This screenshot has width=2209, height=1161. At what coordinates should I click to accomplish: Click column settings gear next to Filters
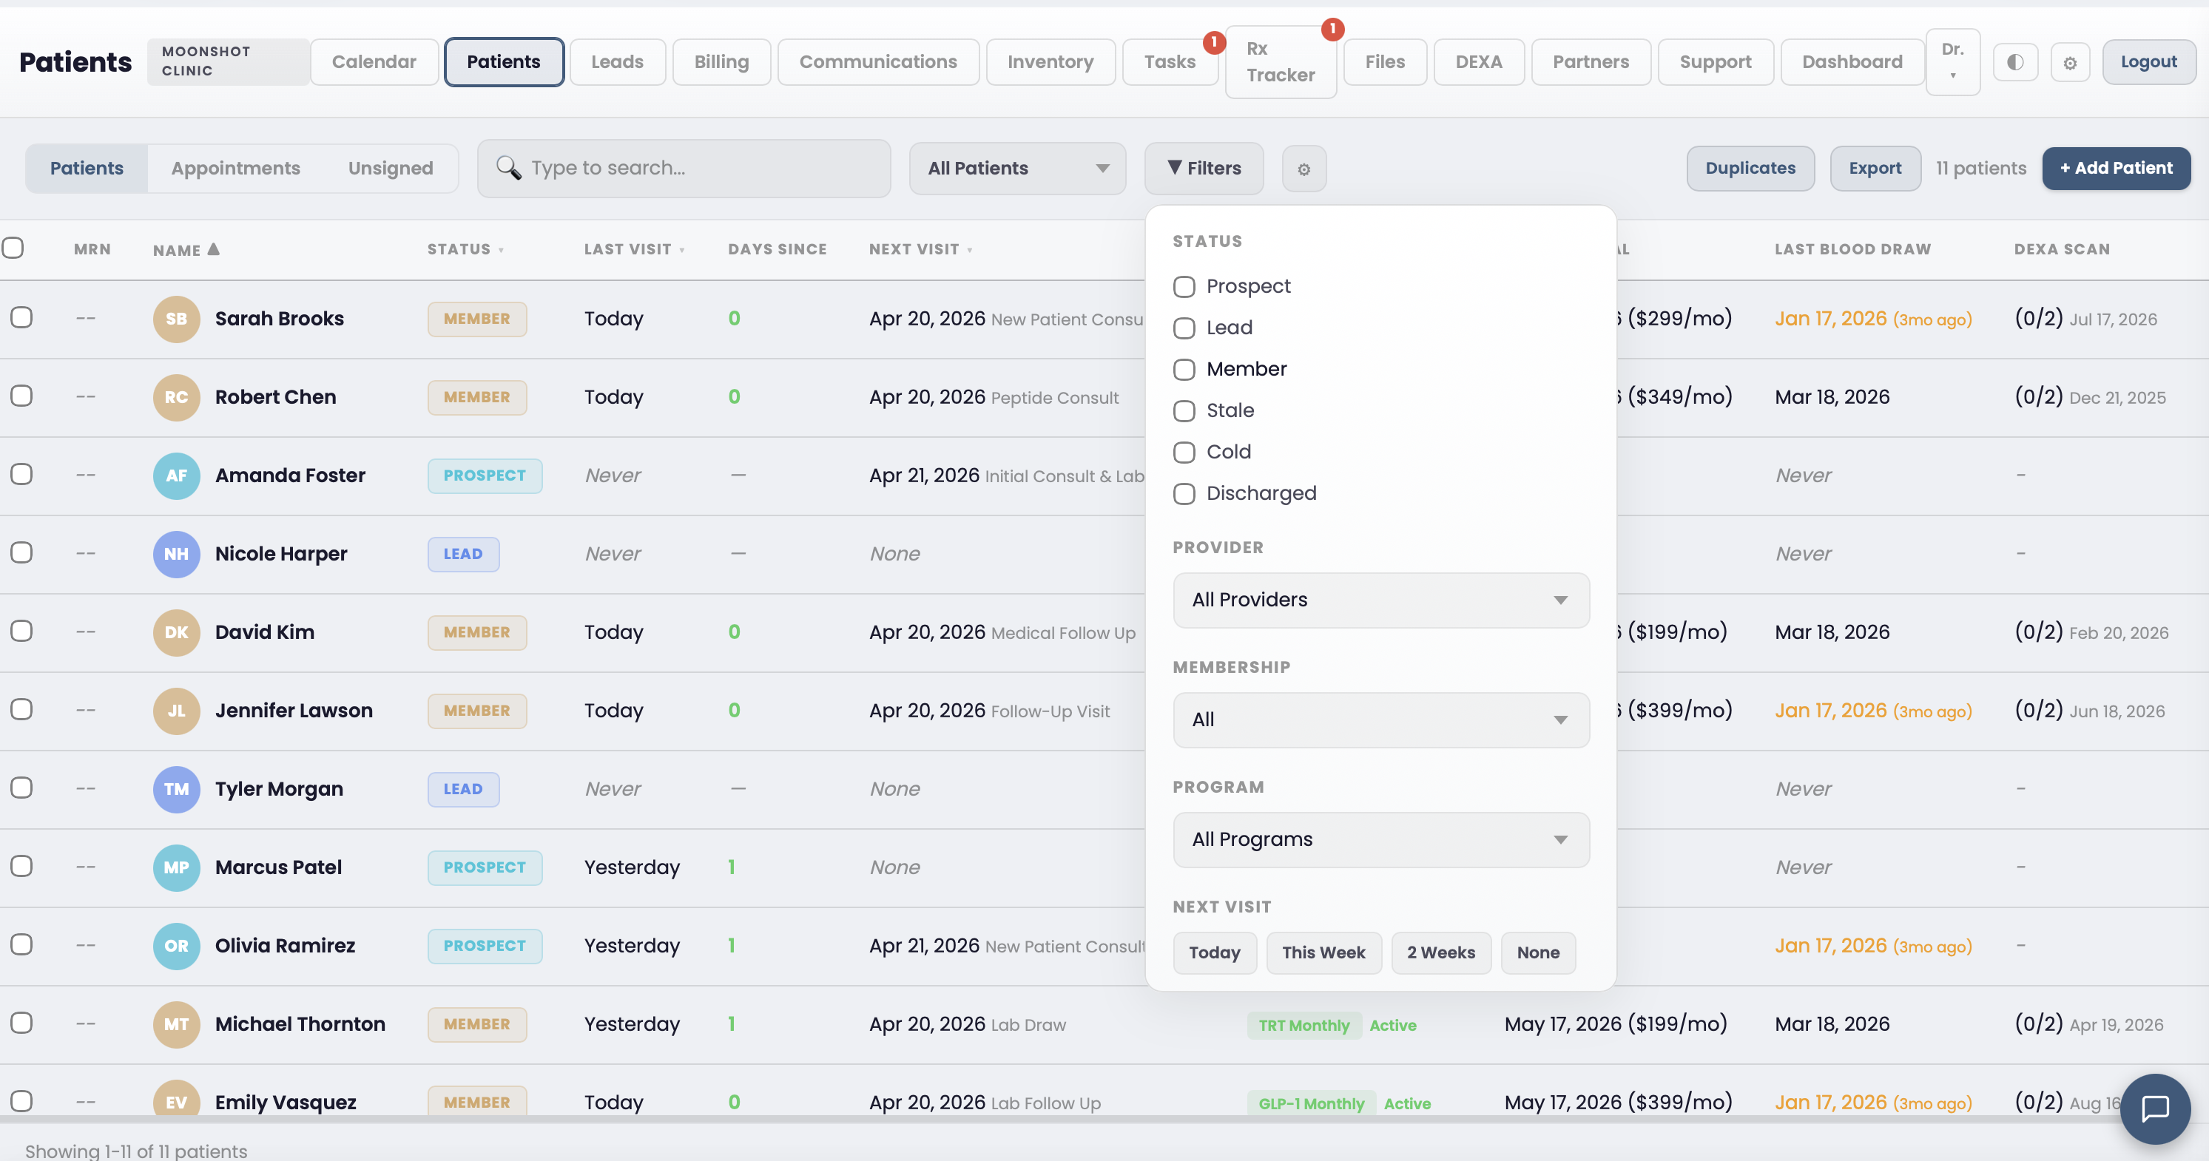coord(1304,169)
